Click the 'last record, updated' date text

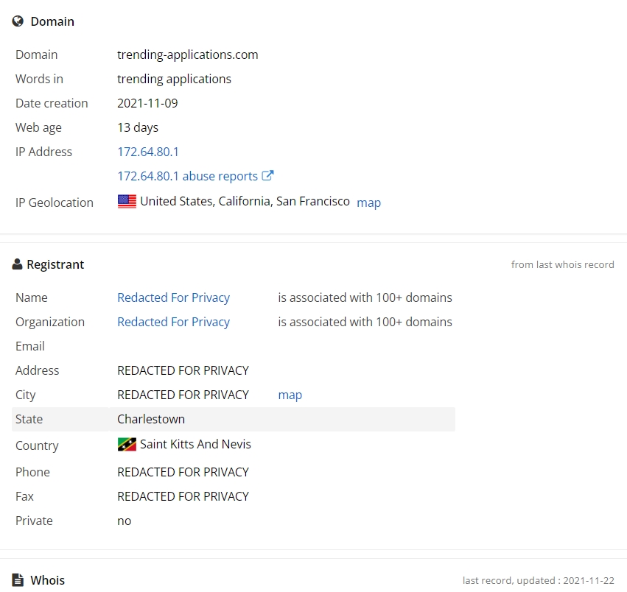(x=539, y=580)
